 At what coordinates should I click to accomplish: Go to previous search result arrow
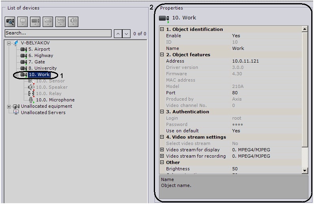coord(118,34)
